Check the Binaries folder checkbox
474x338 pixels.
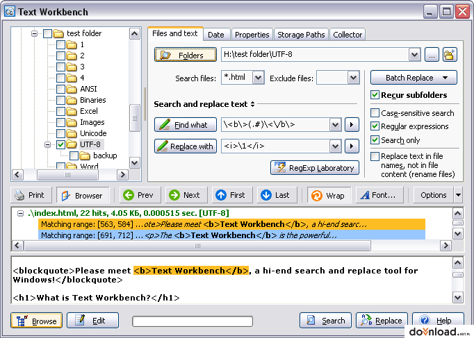[x=60, y=100]
